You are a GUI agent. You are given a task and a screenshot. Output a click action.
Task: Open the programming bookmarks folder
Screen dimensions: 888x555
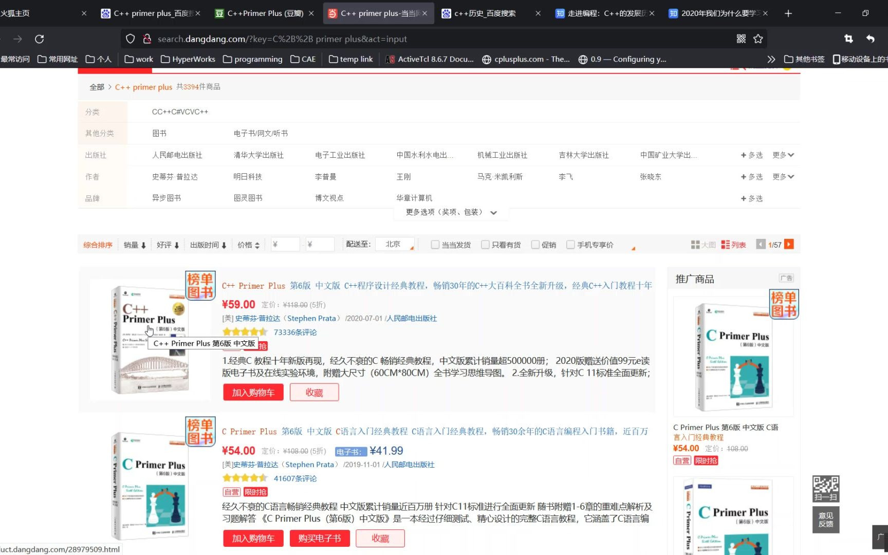[253, 59]
